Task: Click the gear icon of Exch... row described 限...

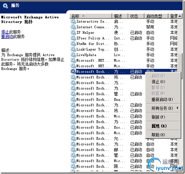Action: 73,166
